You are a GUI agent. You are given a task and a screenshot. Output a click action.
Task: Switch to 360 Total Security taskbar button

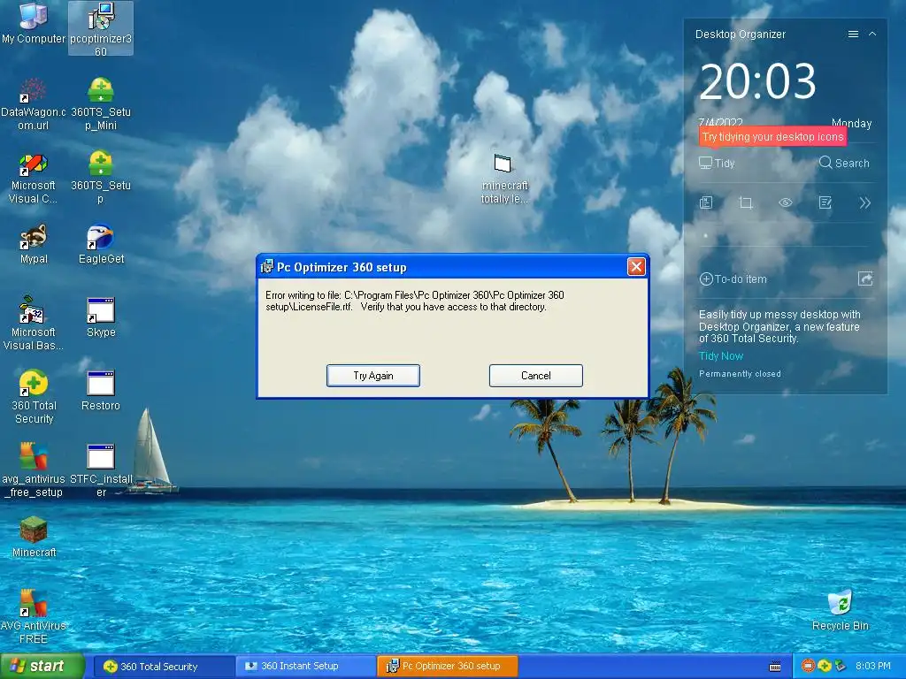pos(164,667)
